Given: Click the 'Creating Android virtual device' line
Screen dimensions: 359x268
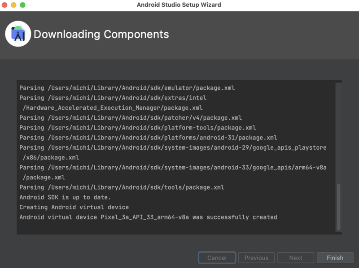Looking at the screenshot, I should 74,207.
